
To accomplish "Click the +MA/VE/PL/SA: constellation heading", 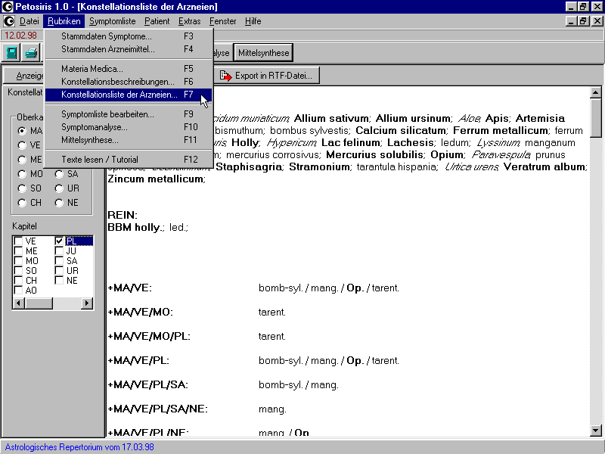I will 147,385.
